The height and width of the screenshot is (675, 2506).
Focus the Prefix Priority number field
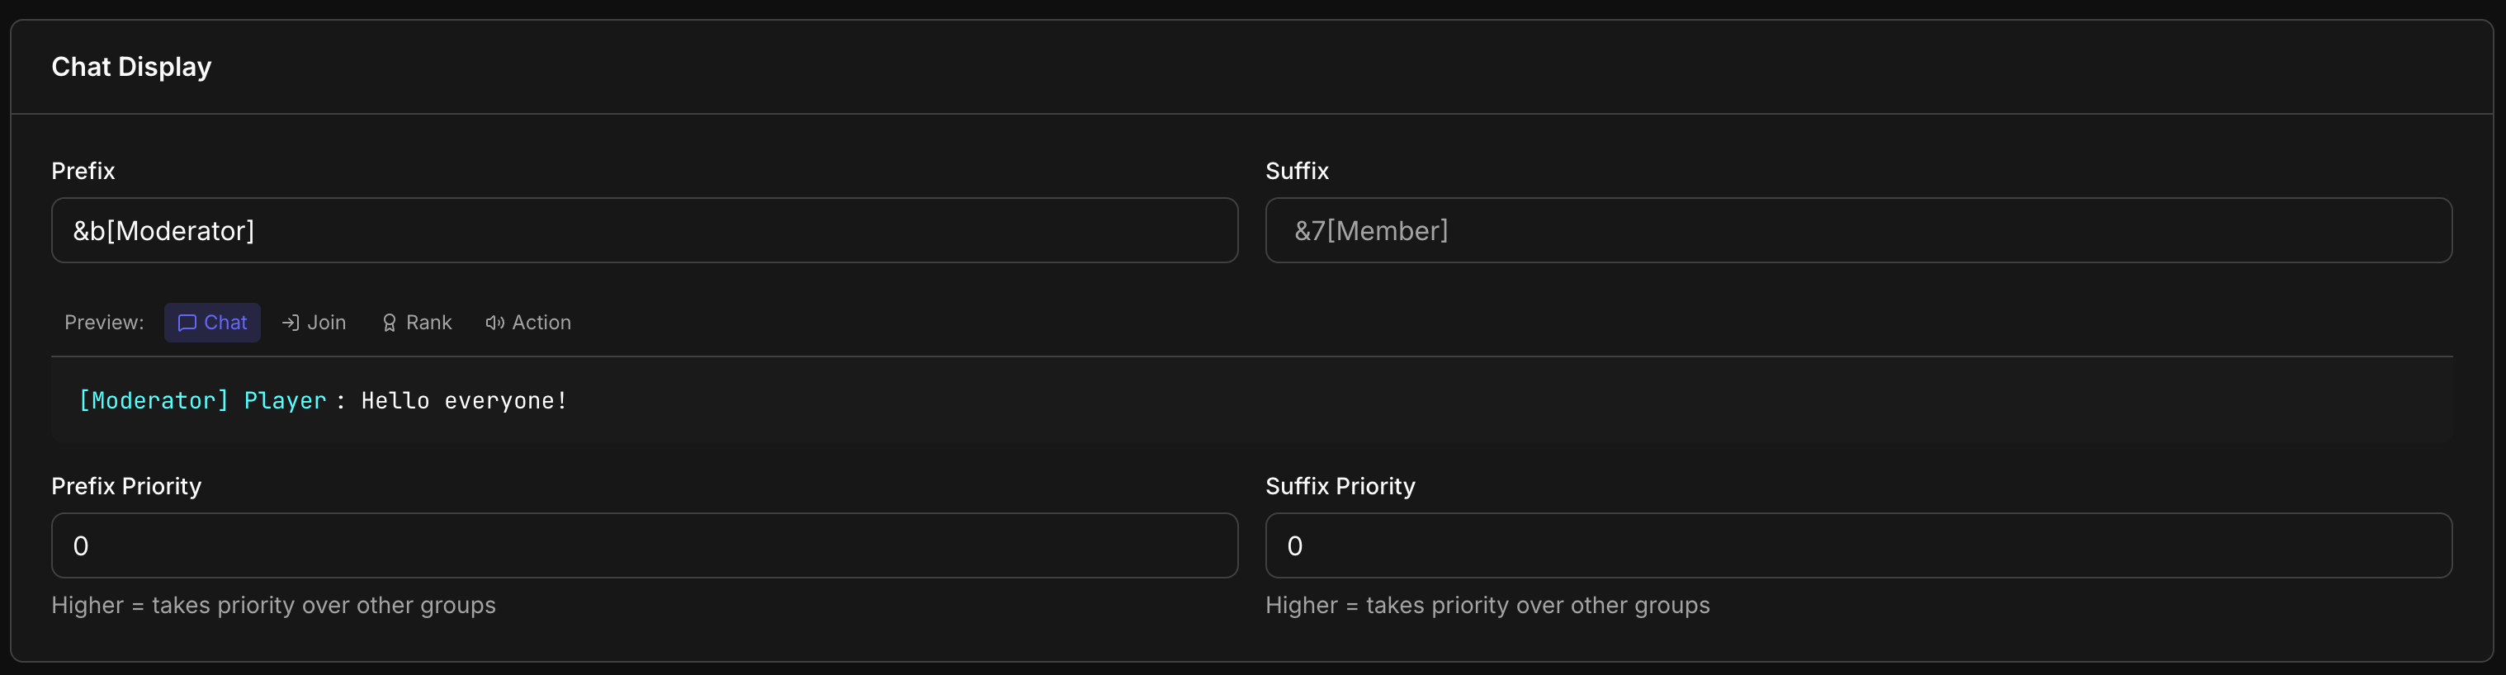(644, 545)
